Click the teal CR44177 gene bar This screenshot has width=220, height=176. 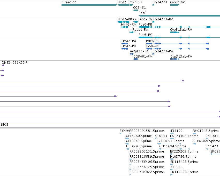tap(89, 5)
